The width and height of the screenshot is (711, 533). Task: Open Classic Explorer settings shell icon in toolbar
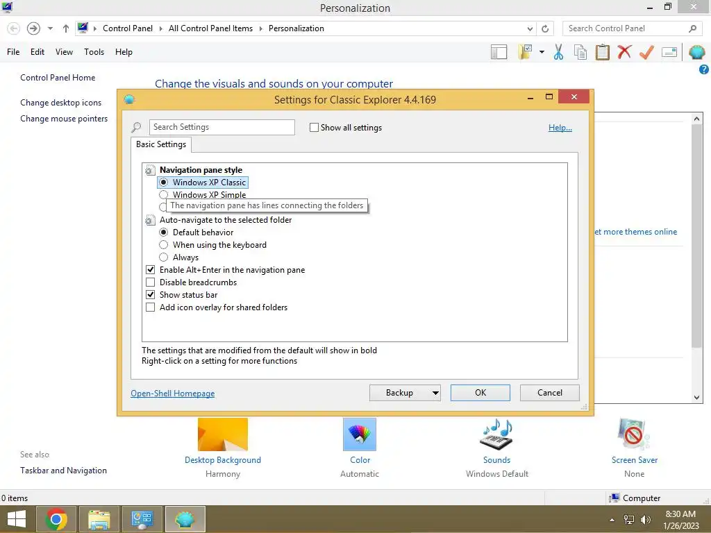[696, 52]
